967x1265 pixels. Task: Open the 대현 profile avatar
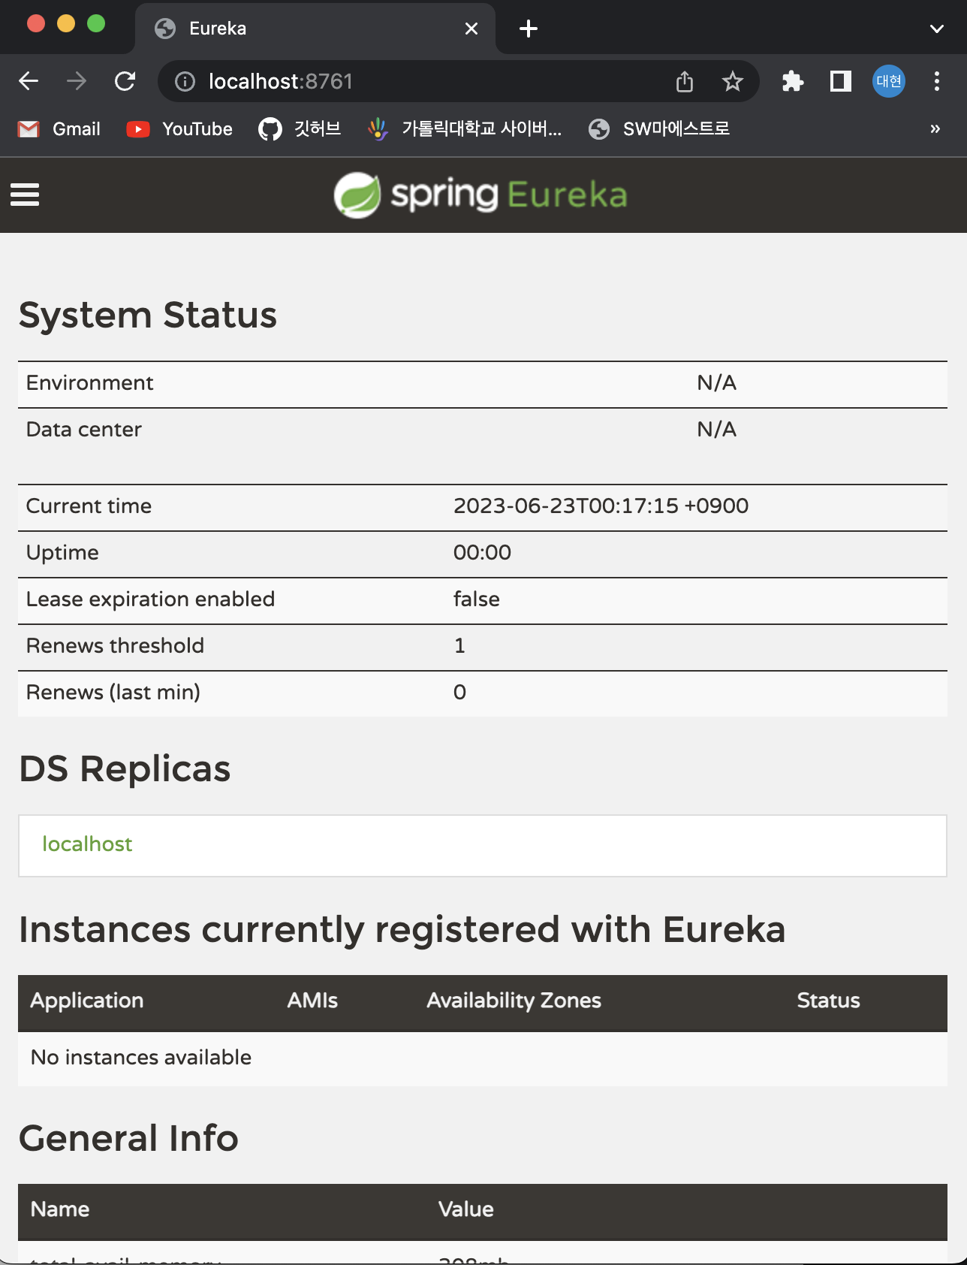click(889, 81)
